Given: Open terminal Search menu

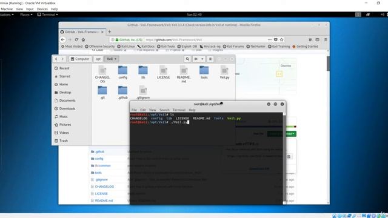Looking at the screenshot, I should pos(164,110).
